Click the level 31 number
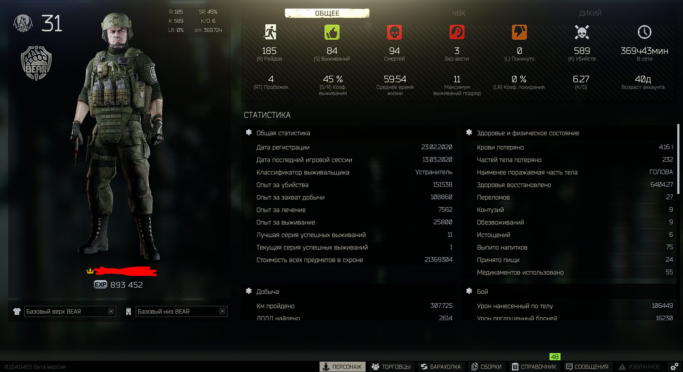This screenshot has width=683, height=372. (x=52, y=23)
